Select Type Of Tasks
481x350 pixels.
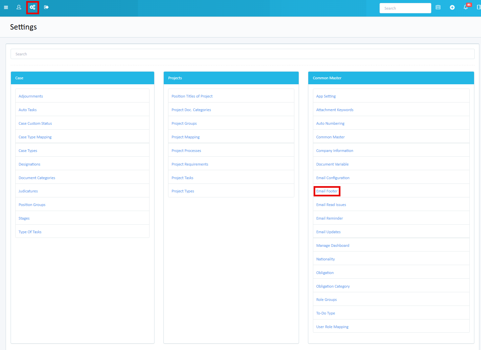pyautogui.click(x=30, y=232)
